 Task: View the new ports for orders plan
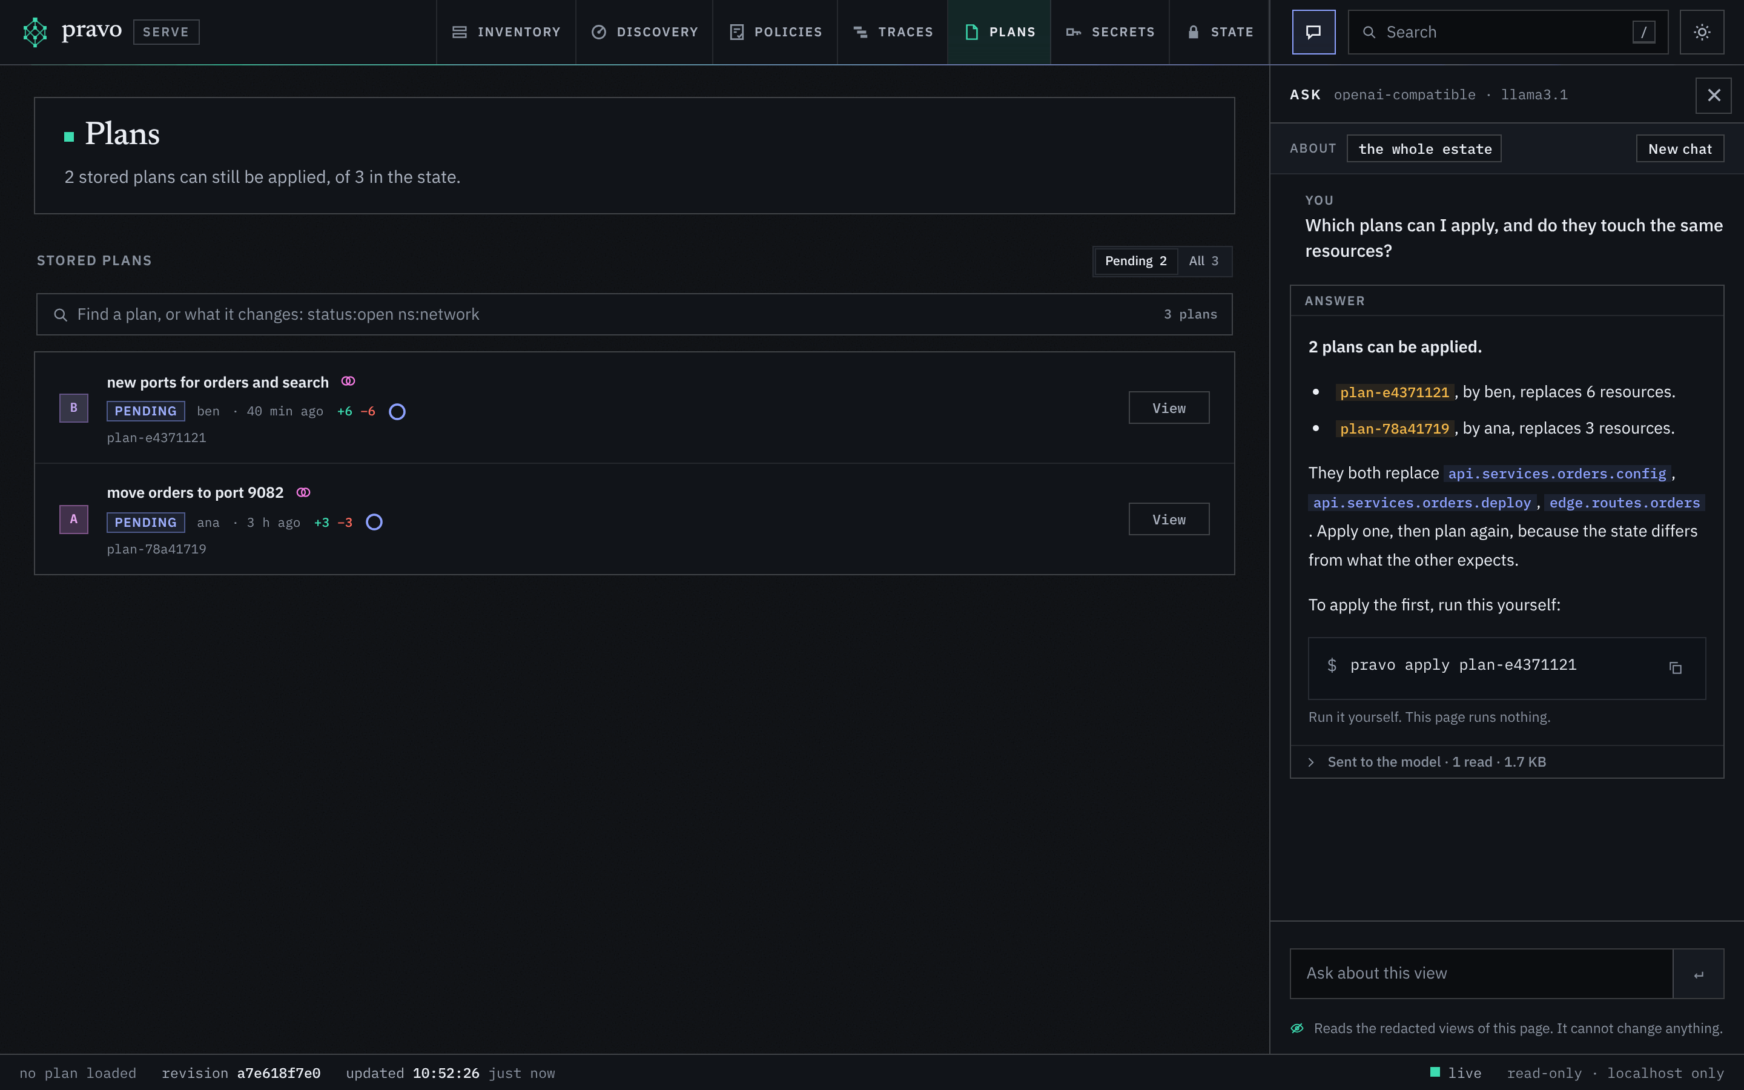click(1169, 408)
